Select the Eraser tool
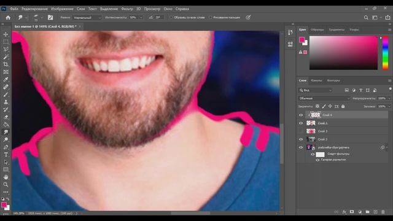This screenshot has width=393, height=221. (6, 117)
